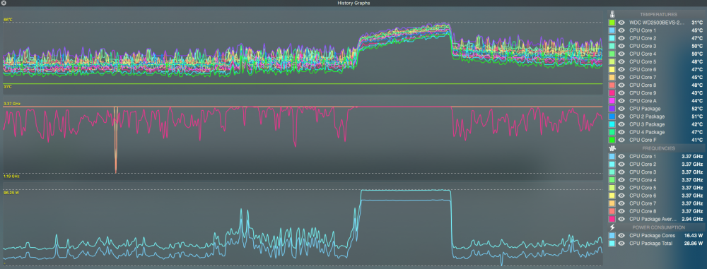Click green swatch for WDC WD2500BEVS drive
707x269 pixels.
tap(612, 23)
